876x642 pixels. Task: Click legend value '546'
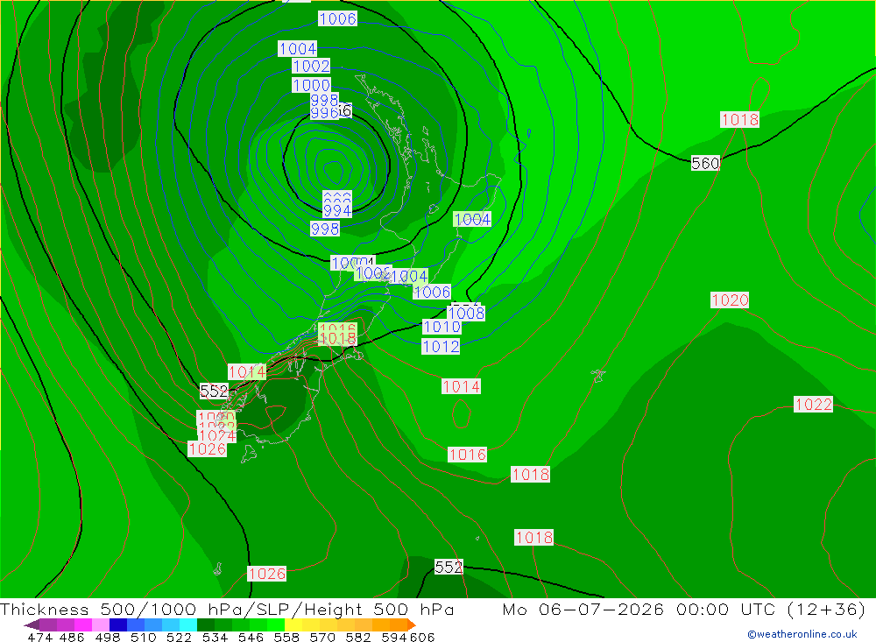(x=251, y=637)
